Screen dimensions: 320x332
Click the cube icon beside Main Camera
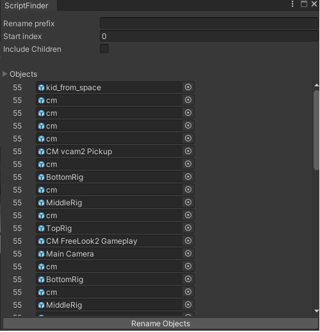tap(41, 254)
